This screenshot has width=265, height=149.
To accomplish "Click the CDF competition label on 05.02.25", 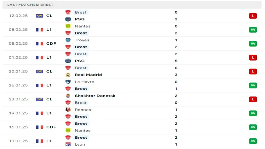I will [x=51, y=44].
